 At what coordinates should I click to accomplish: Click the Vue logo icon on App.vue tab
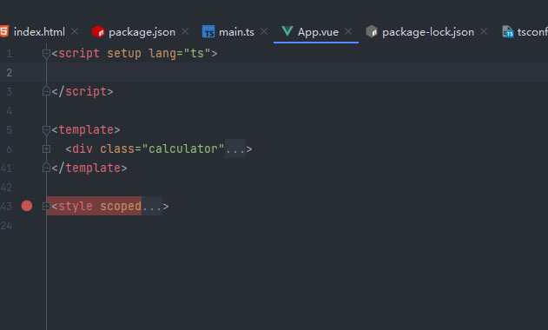tap(287, 31)
